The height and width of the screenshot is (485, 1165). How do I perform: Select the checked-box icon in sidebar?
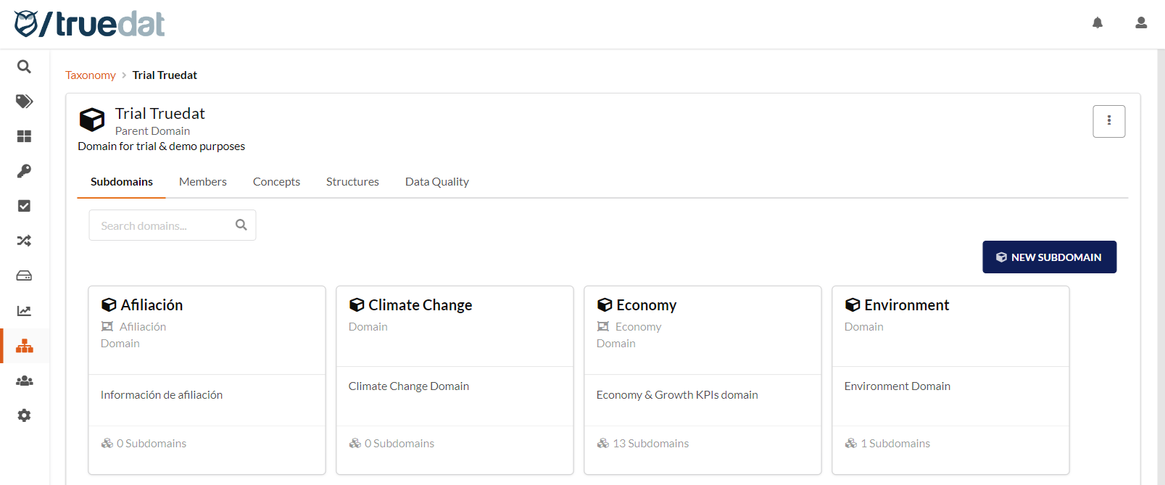[24, 206]
